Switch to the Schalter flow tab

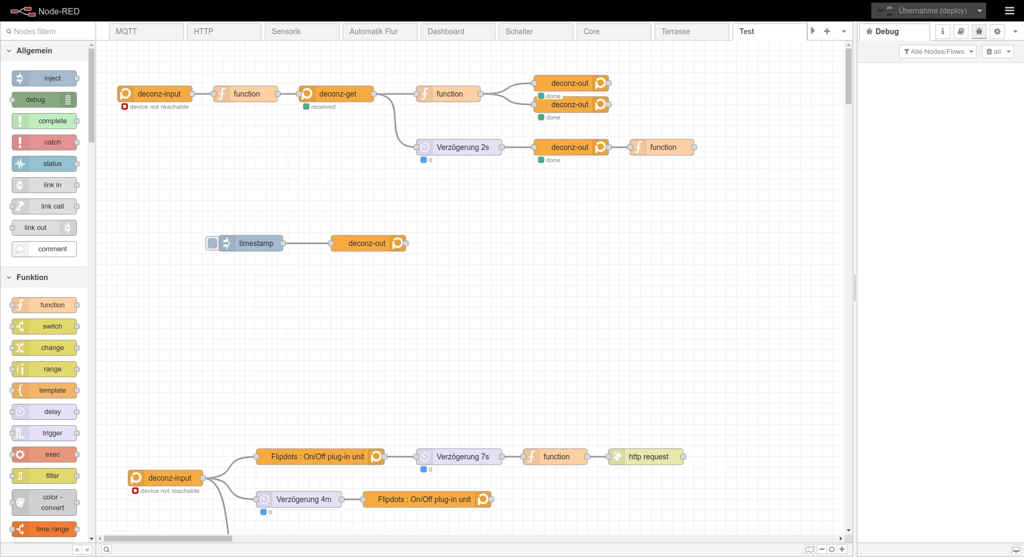(536, 31)
